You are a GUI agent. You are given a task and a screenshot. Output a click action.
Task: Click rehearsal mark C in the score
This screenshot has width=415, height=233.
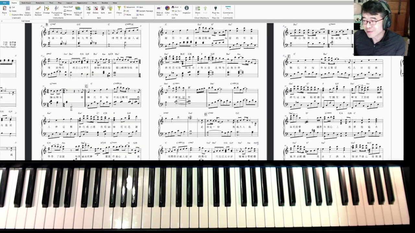pos(86,86)
